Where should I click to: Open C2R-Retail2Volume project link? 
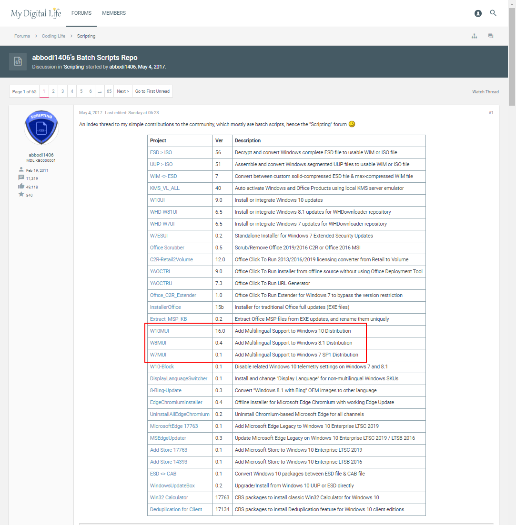(x=172, y=259)
